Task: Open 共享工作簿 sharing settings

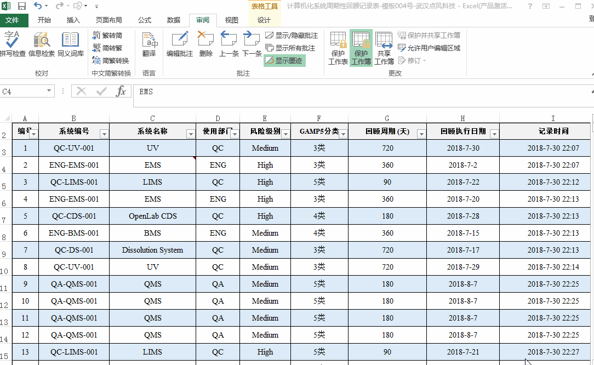Action: click(384, 47)
